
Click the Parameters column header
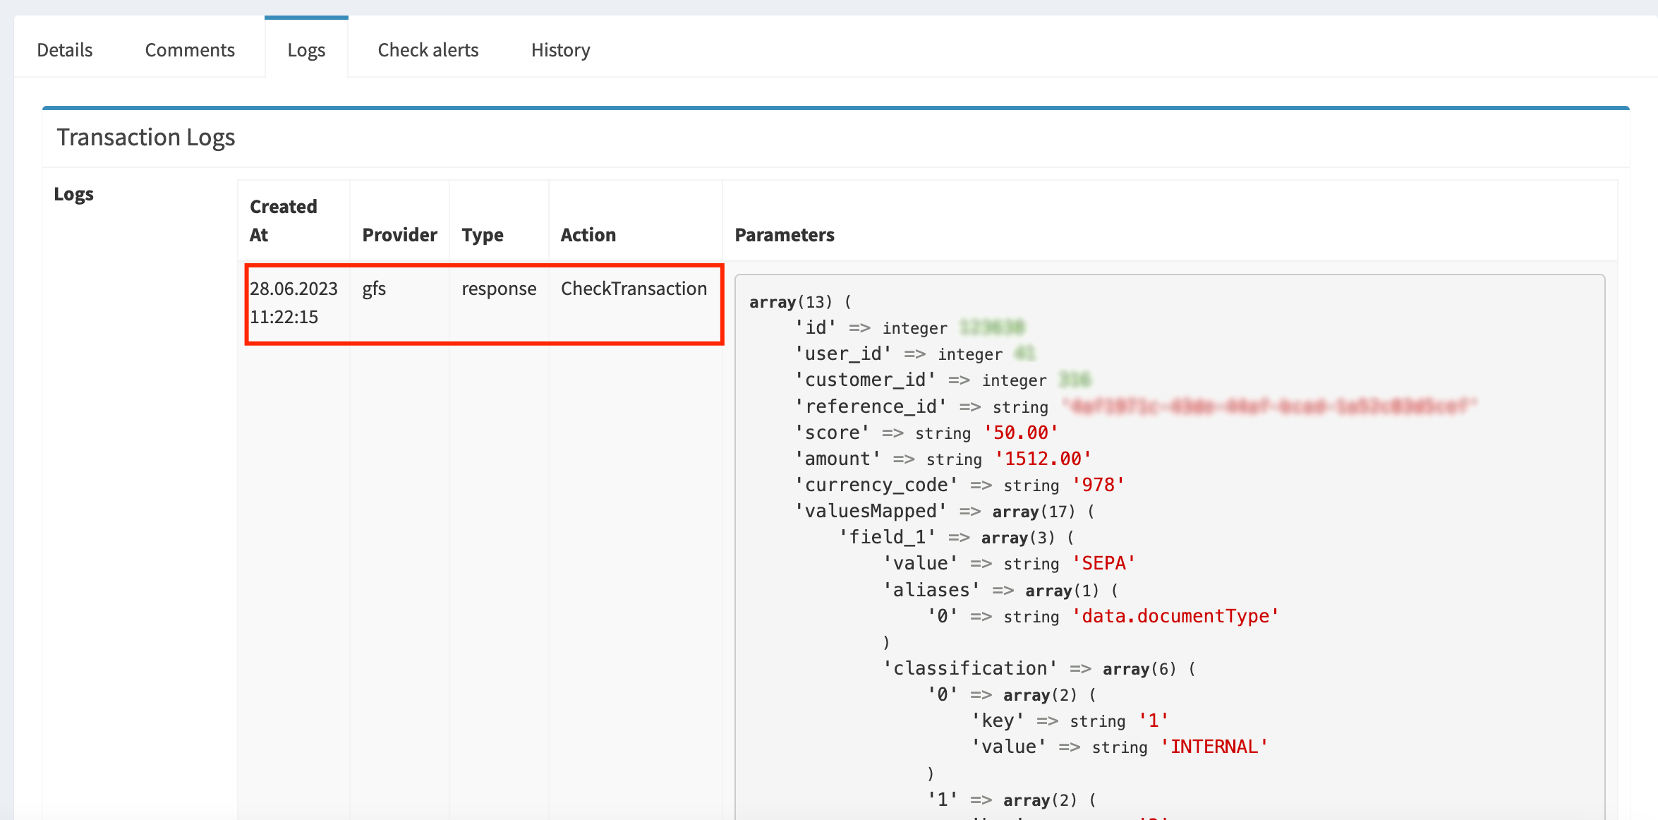[785, 234]
